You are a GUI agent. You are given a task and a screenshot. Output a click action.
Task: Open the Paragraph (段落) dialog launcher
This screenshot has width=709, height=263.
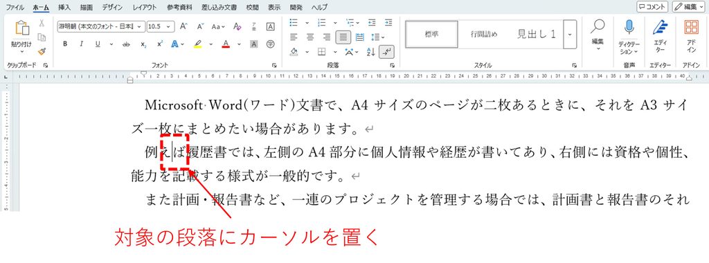tap(392, 66)
